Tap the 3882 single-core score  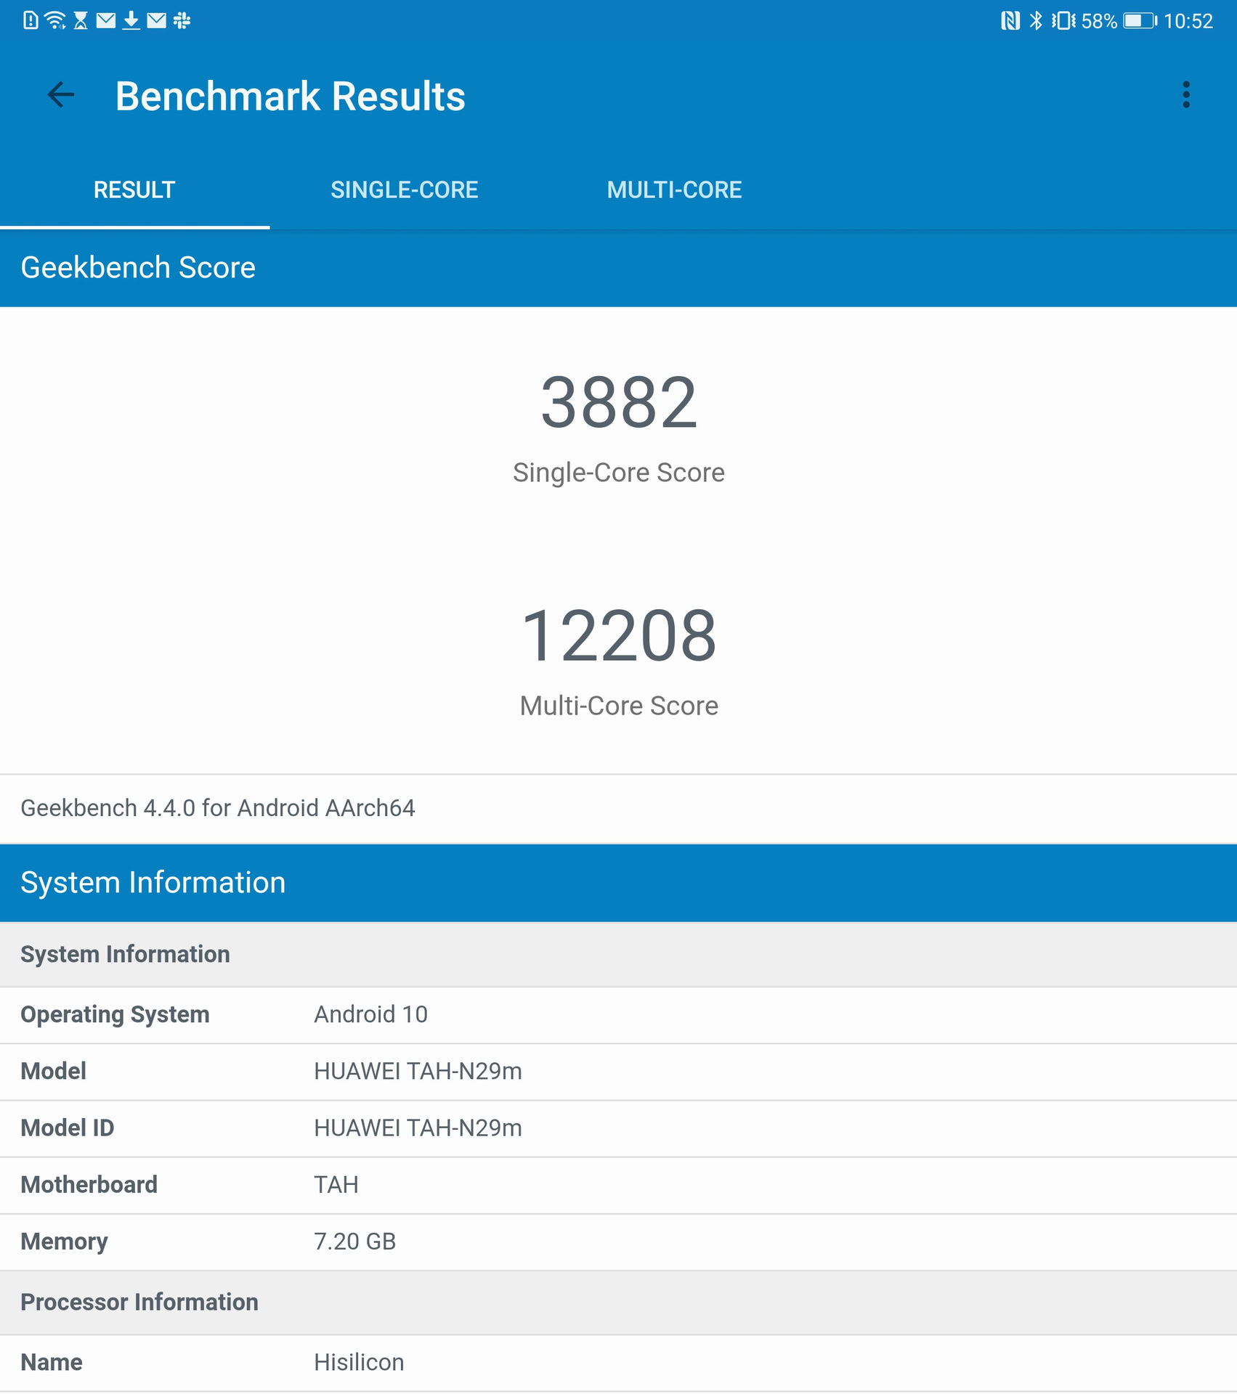click(x=619, y=403)
